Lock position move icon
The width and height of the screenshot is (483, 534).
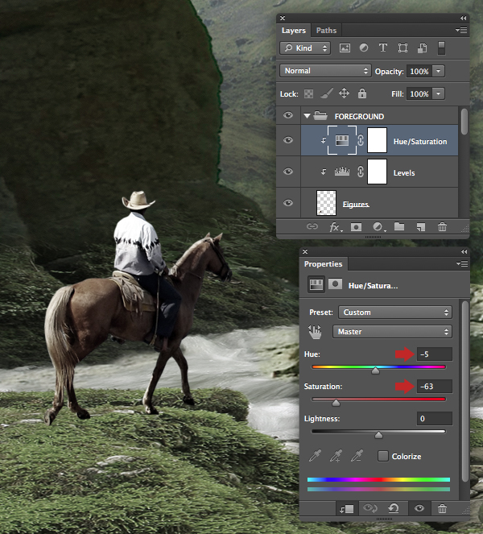pos(344,93)
